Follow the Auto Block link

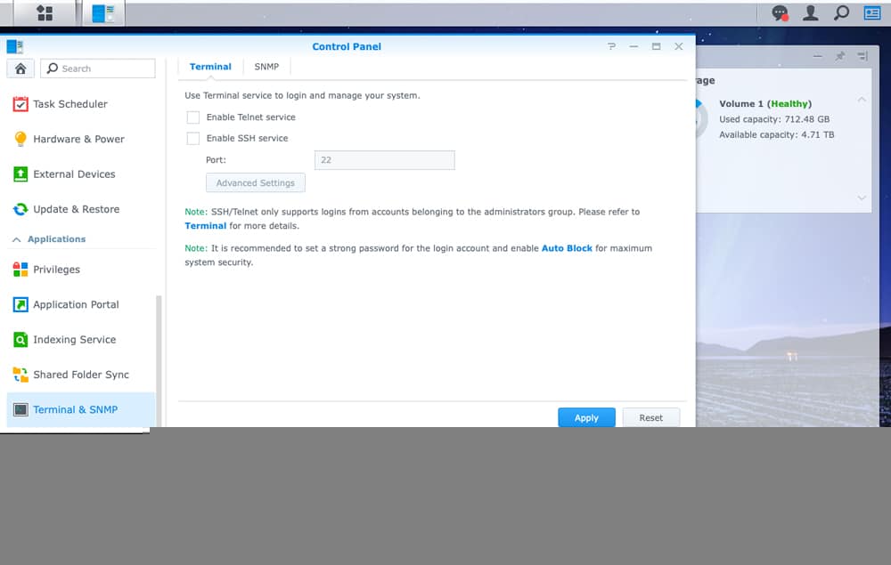point(567,248)
